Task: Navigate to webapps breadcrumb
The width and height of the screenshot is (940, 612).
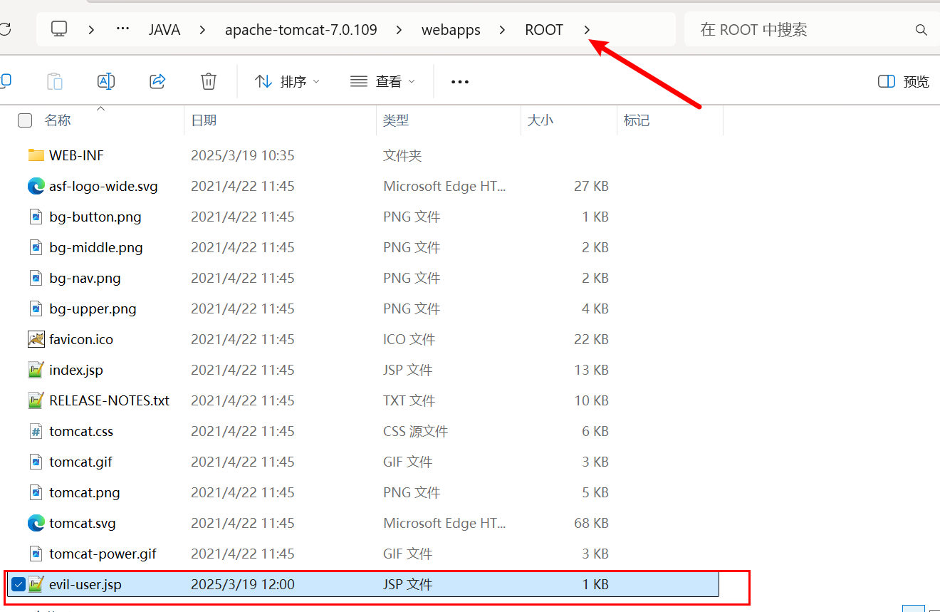Action: coord(451,30)
